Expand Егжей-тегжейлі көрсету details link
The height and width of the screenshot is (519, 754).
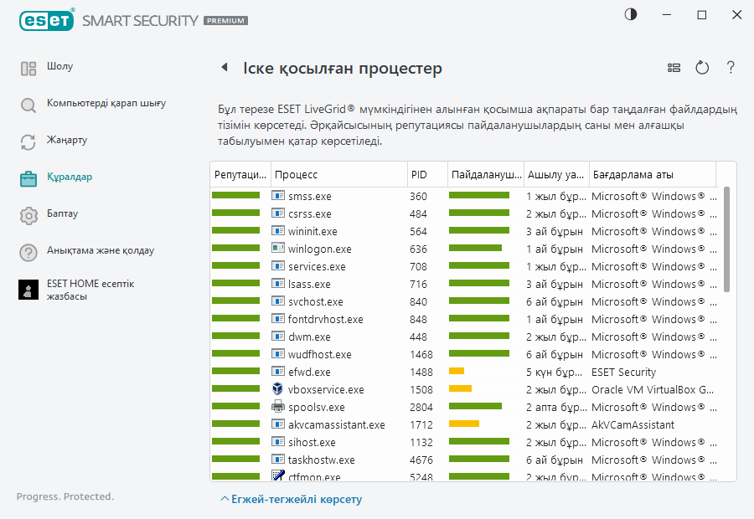tap(291, 500)
